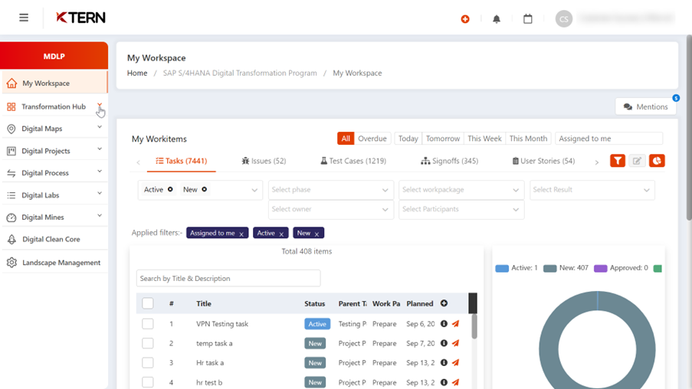Remove New chip in status selector

point(205,189)
